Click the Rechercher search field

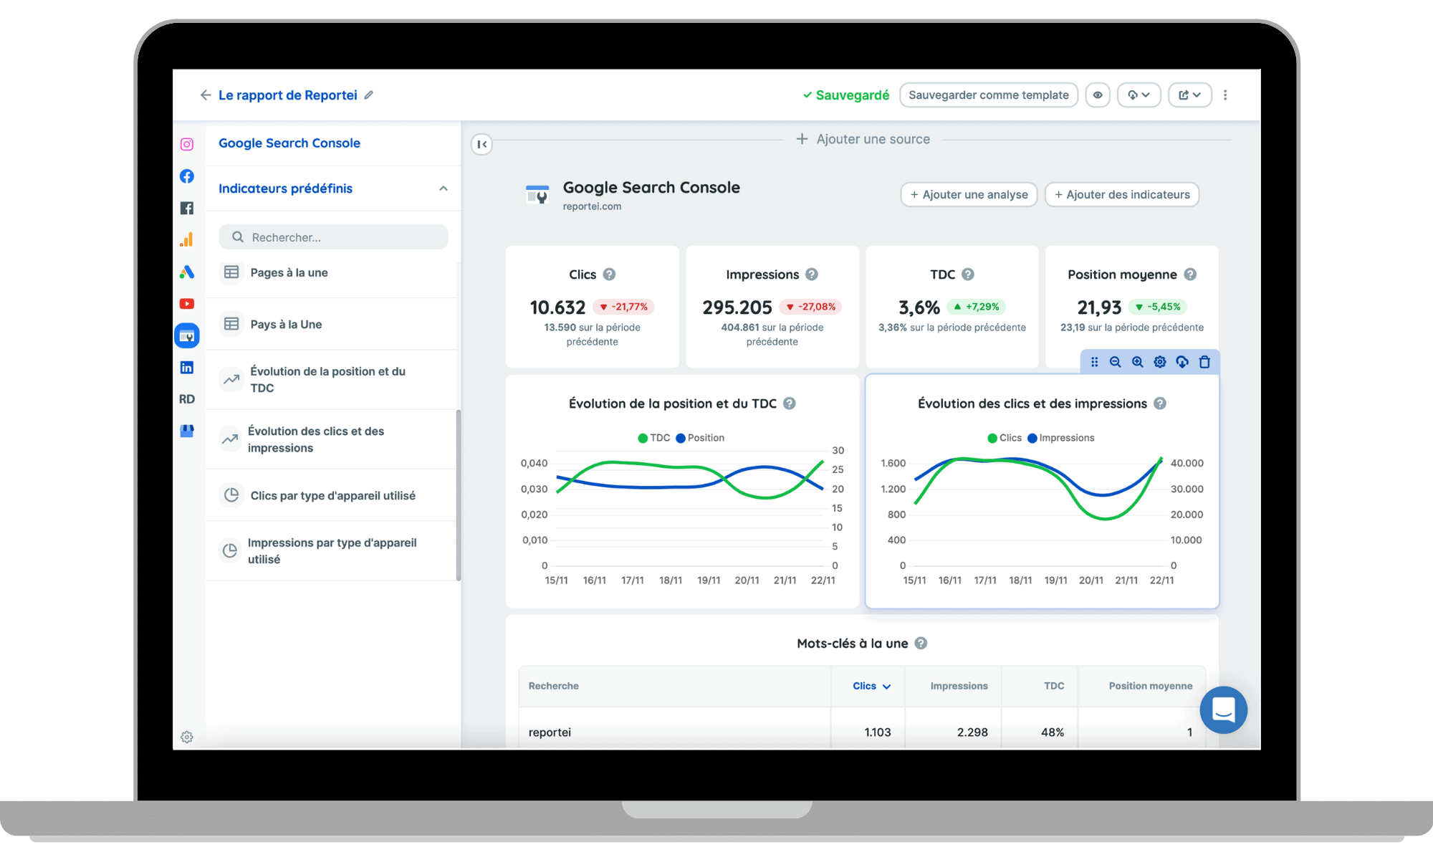[333, 237]
